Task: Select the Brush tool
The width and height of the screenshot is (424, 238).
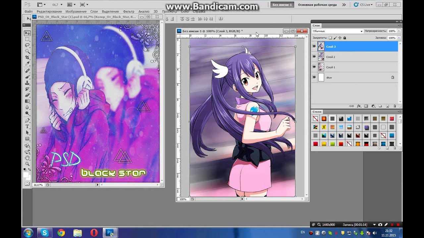Action: coord(27,77)
